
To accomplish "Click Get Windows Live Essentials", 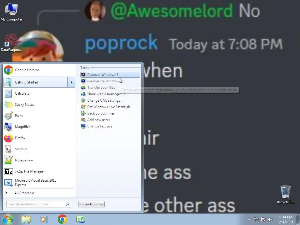I will 110,107.
